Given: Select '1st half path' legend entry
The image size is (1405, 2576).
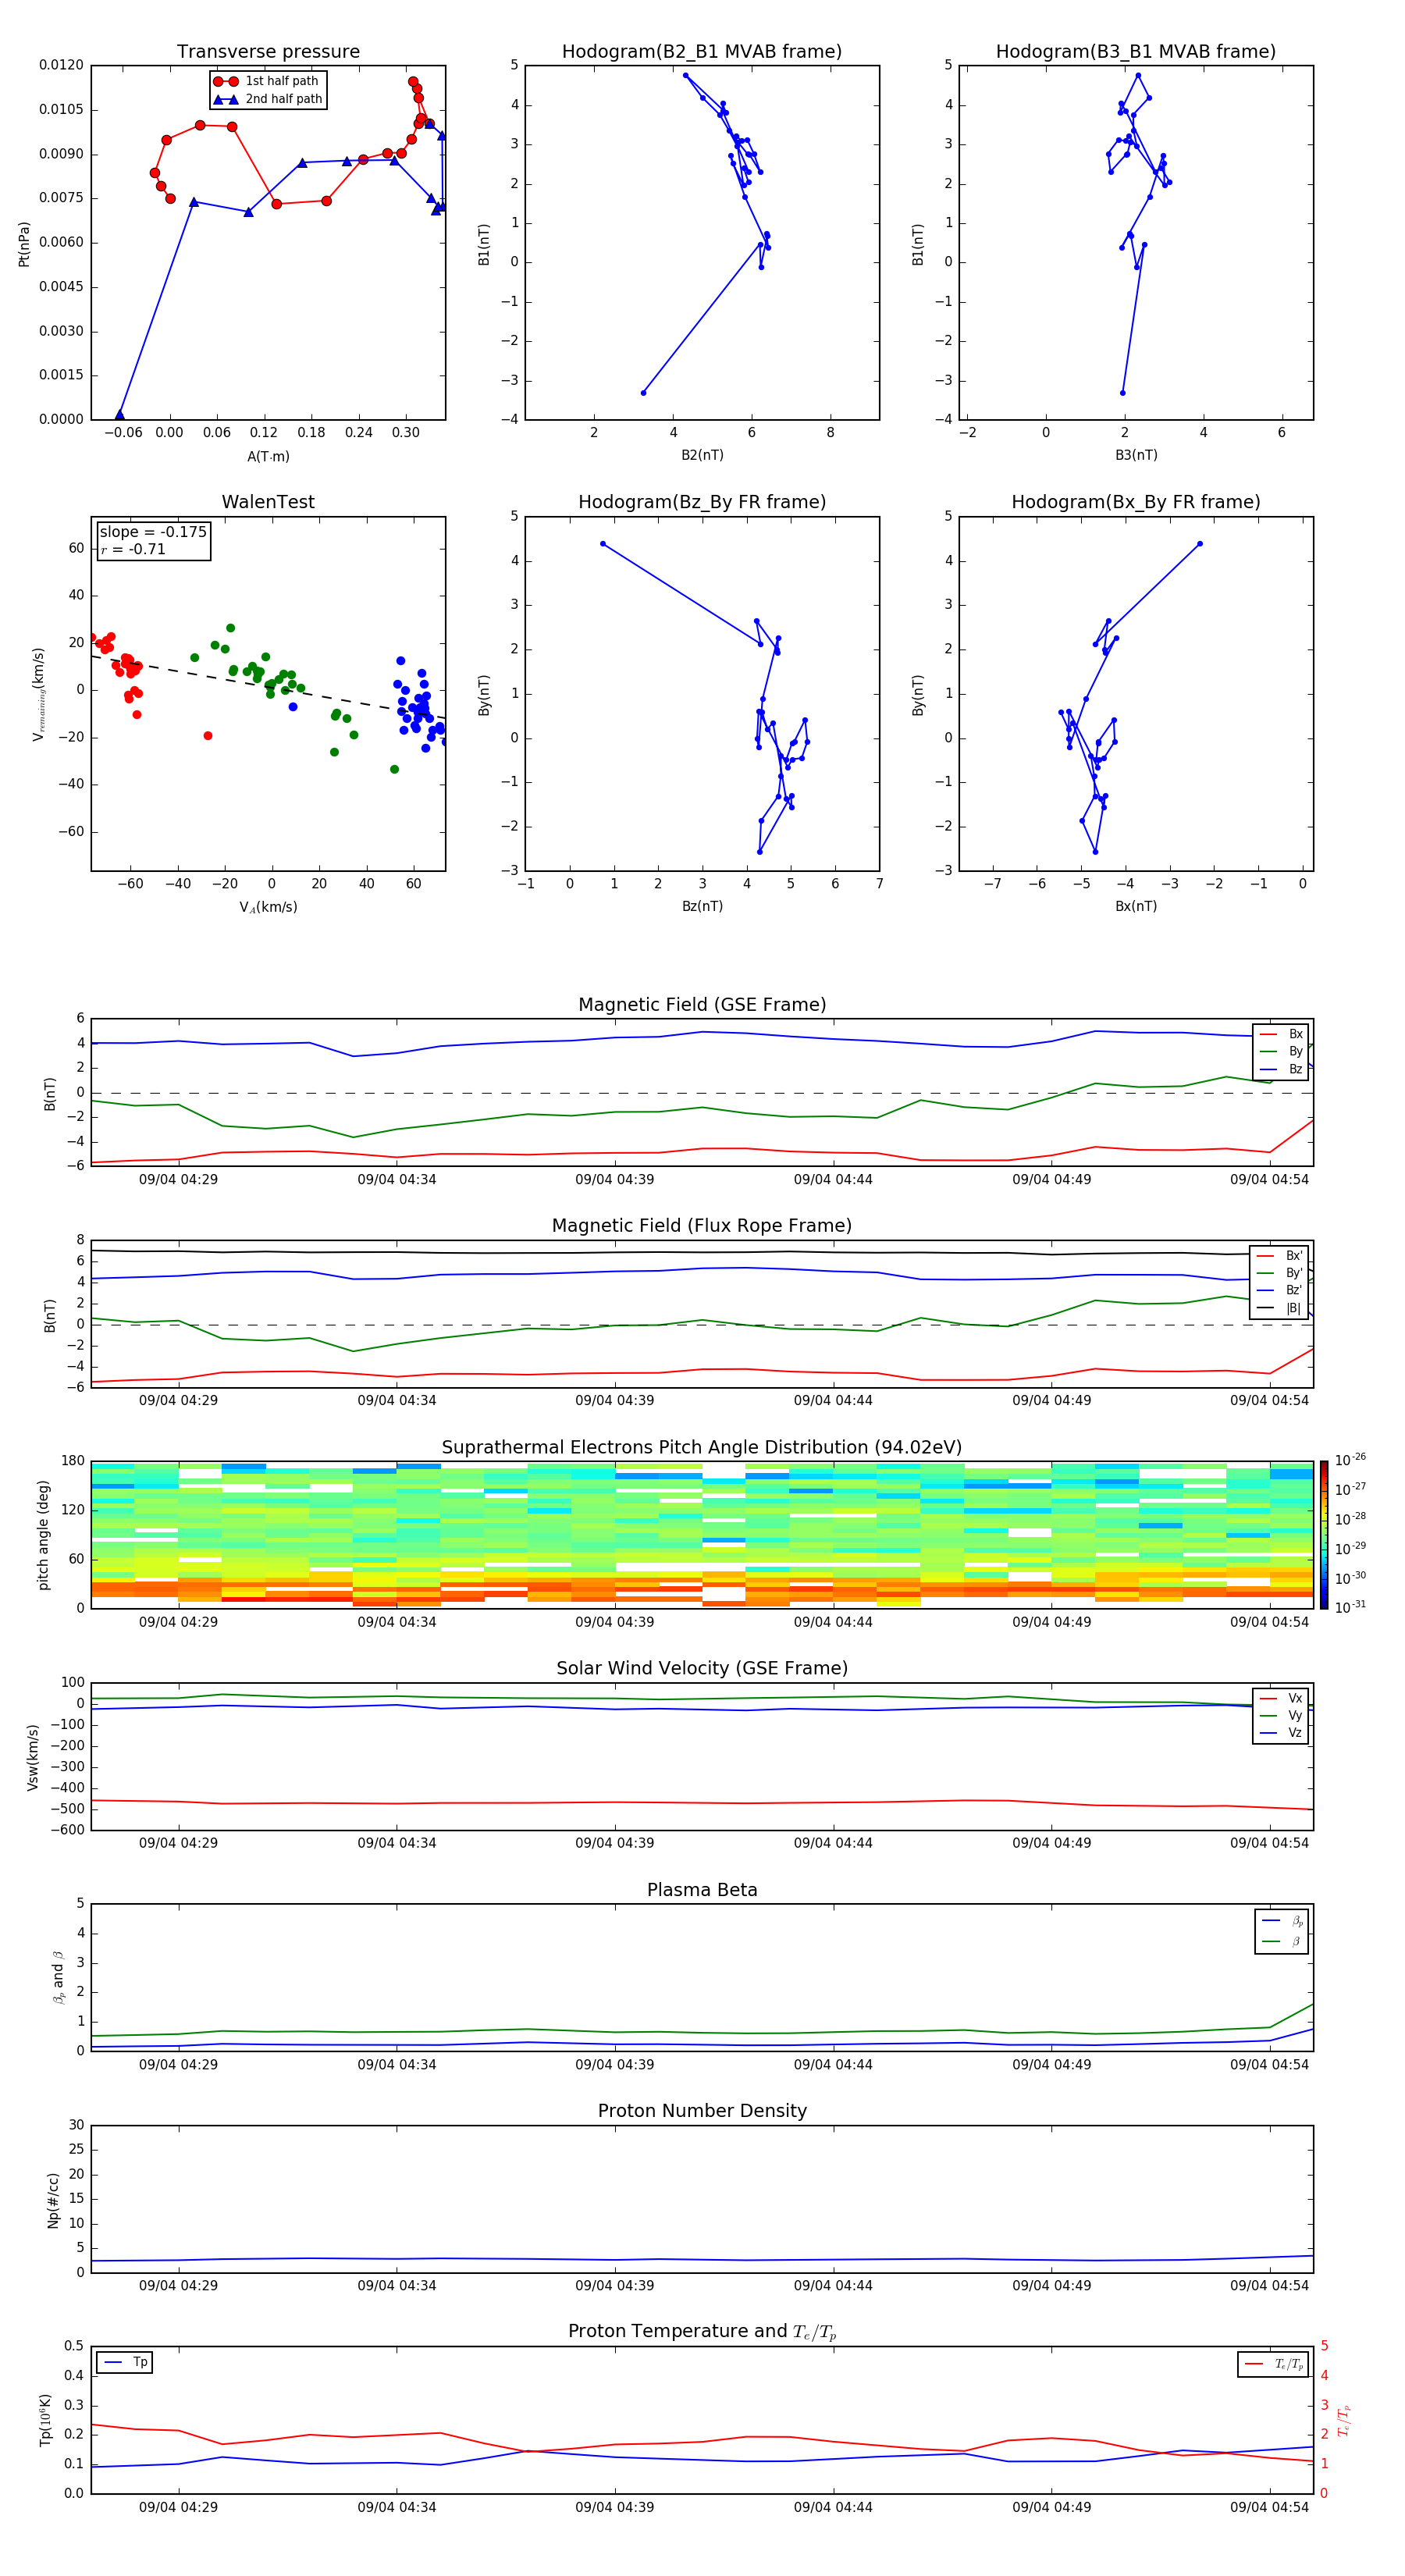Looking at the screenshot, I should (x=267, y=81).
